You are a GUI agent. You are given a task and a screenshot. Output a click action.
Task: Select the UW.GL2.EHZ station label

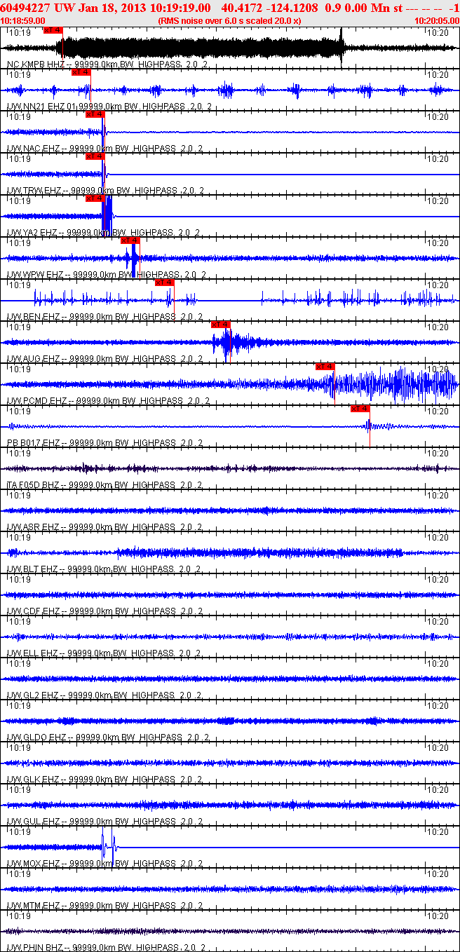pos(105,695)
